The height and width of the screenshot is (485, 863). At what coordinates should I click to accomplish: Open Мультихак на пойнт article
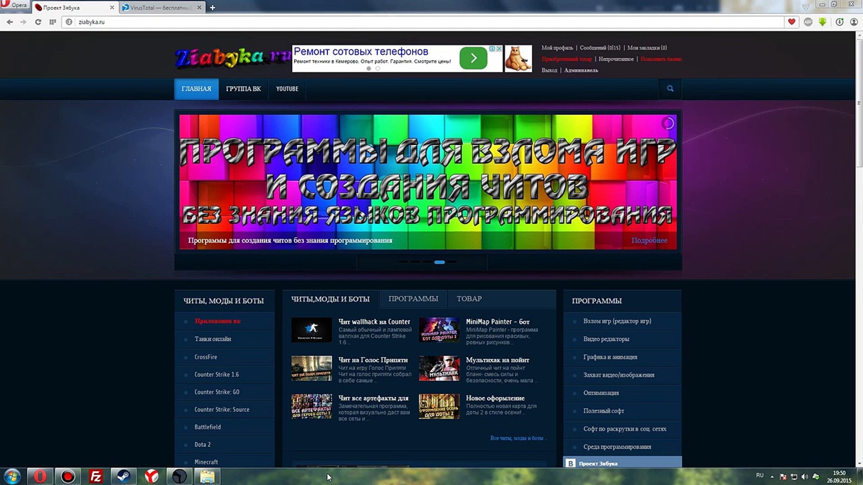click(x=498, y=360)
